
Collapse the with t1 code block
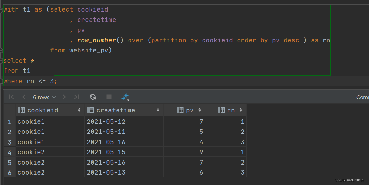click(1, 10)
